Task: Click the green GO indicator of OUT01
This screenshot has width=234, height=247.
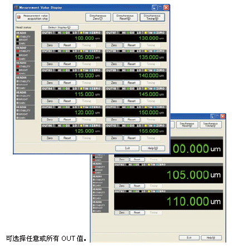Action: pos(64,33)
